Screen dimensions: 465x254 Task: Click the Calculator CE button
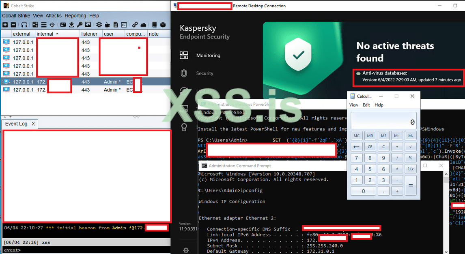[x=370, y=147]
